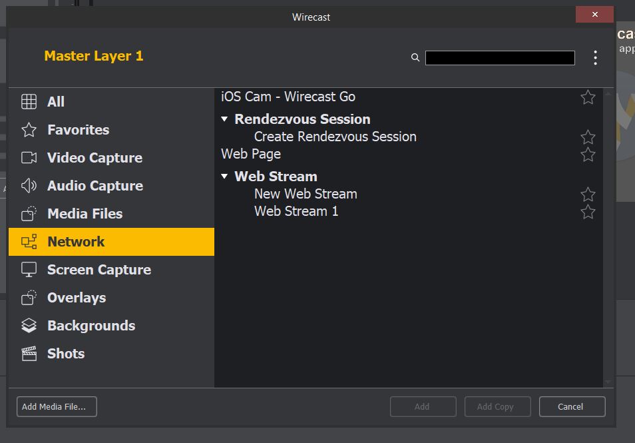Star the Web Page source

coord(588,155)
